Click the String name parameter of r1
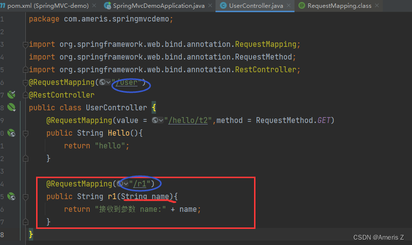This screenshot has width=412, height=245. tap(145, 196)
